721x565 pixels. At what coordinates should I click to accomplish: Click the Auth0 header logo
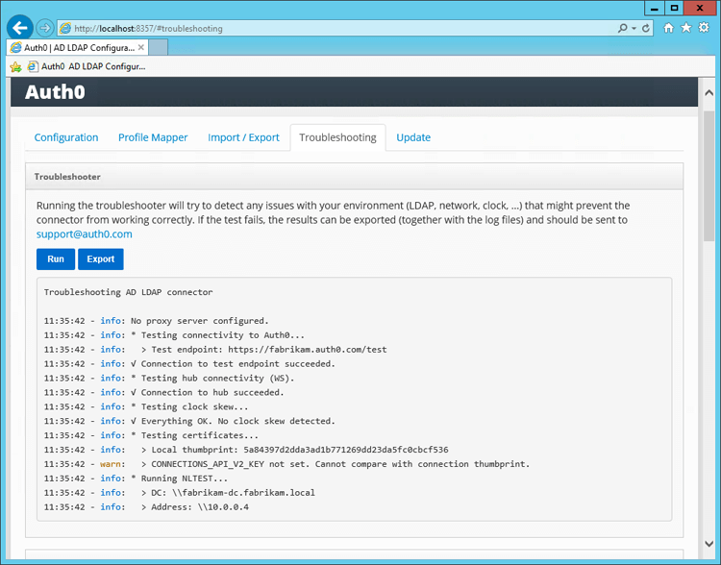pyautogui.click(x=55, y=92)
